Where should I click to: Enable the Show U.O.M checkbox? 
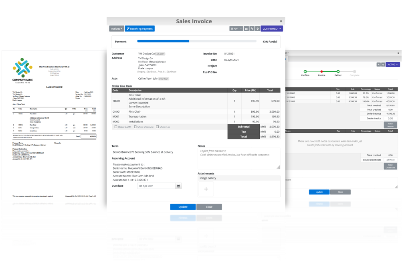coord(116,127)
